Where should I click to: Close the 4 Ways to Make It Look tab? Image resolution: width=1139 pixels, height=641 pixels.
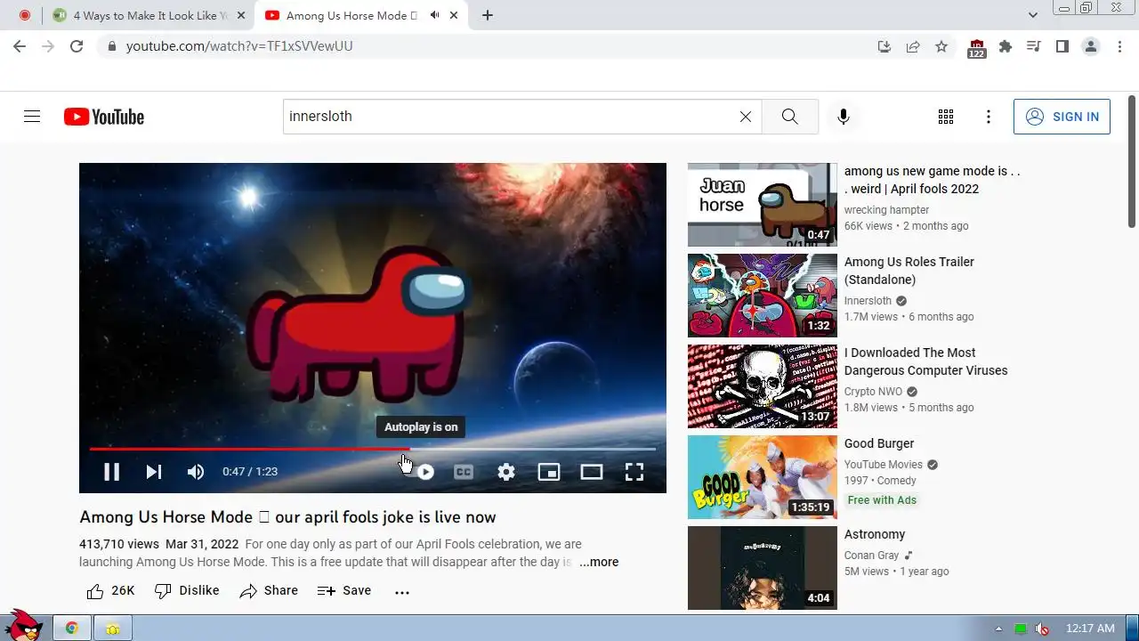tap(240, 15)
